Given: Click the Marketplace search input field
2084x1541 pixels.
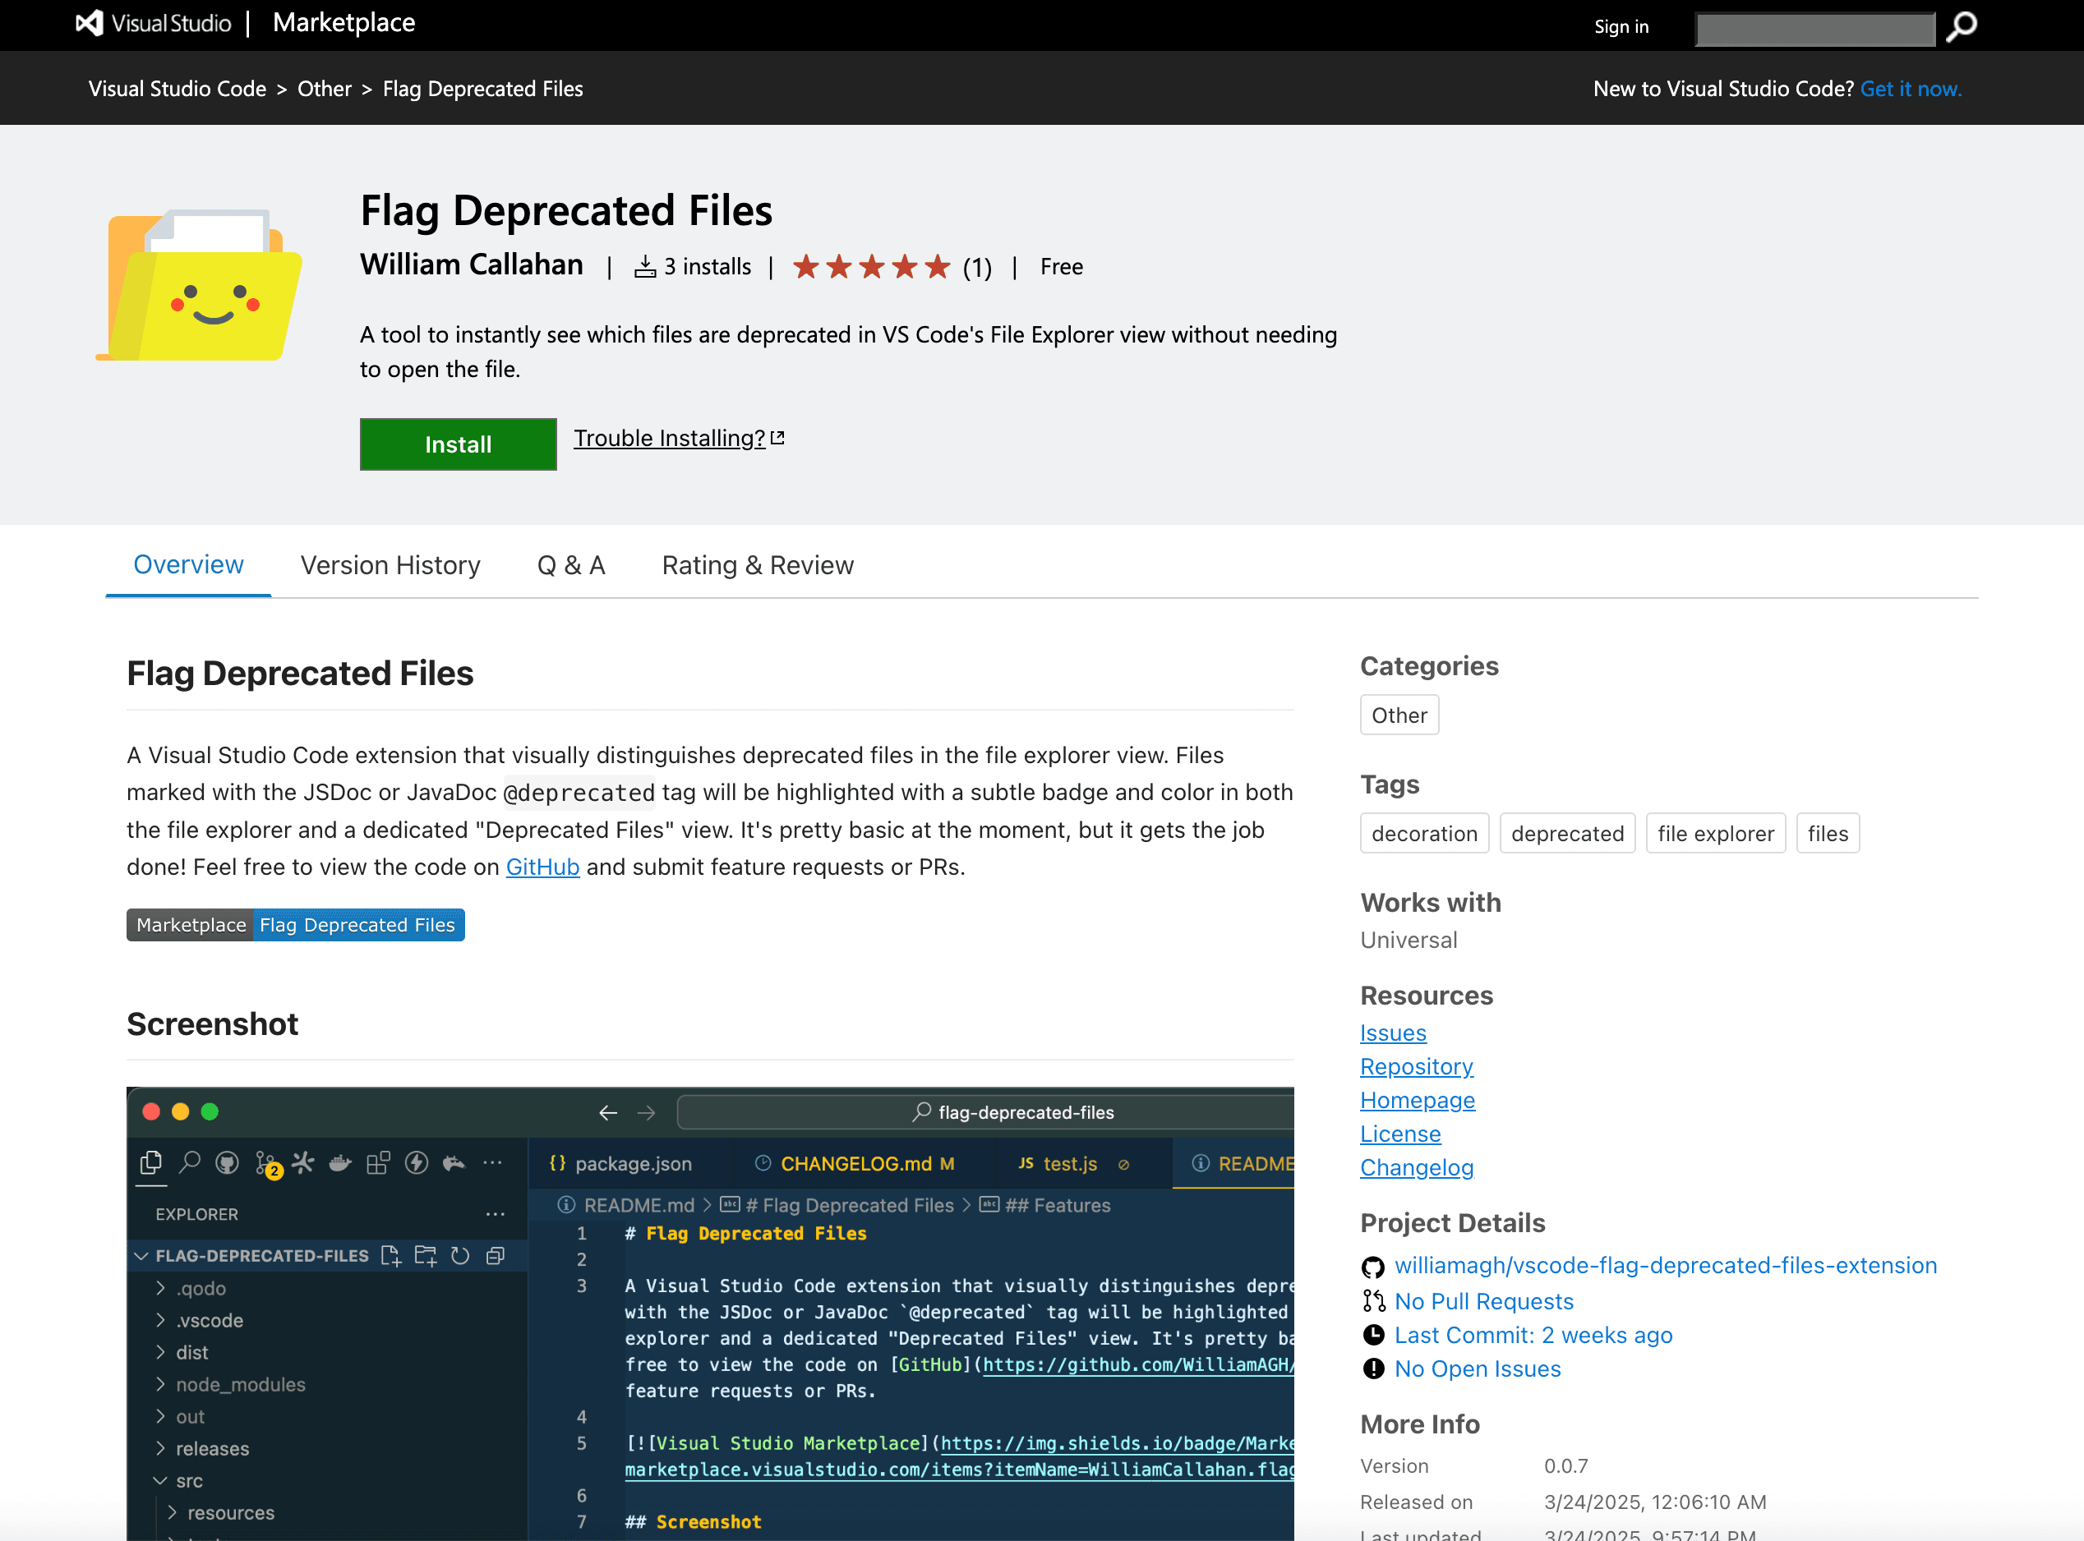Looking at the screenshot, I should pos(1814,28).
